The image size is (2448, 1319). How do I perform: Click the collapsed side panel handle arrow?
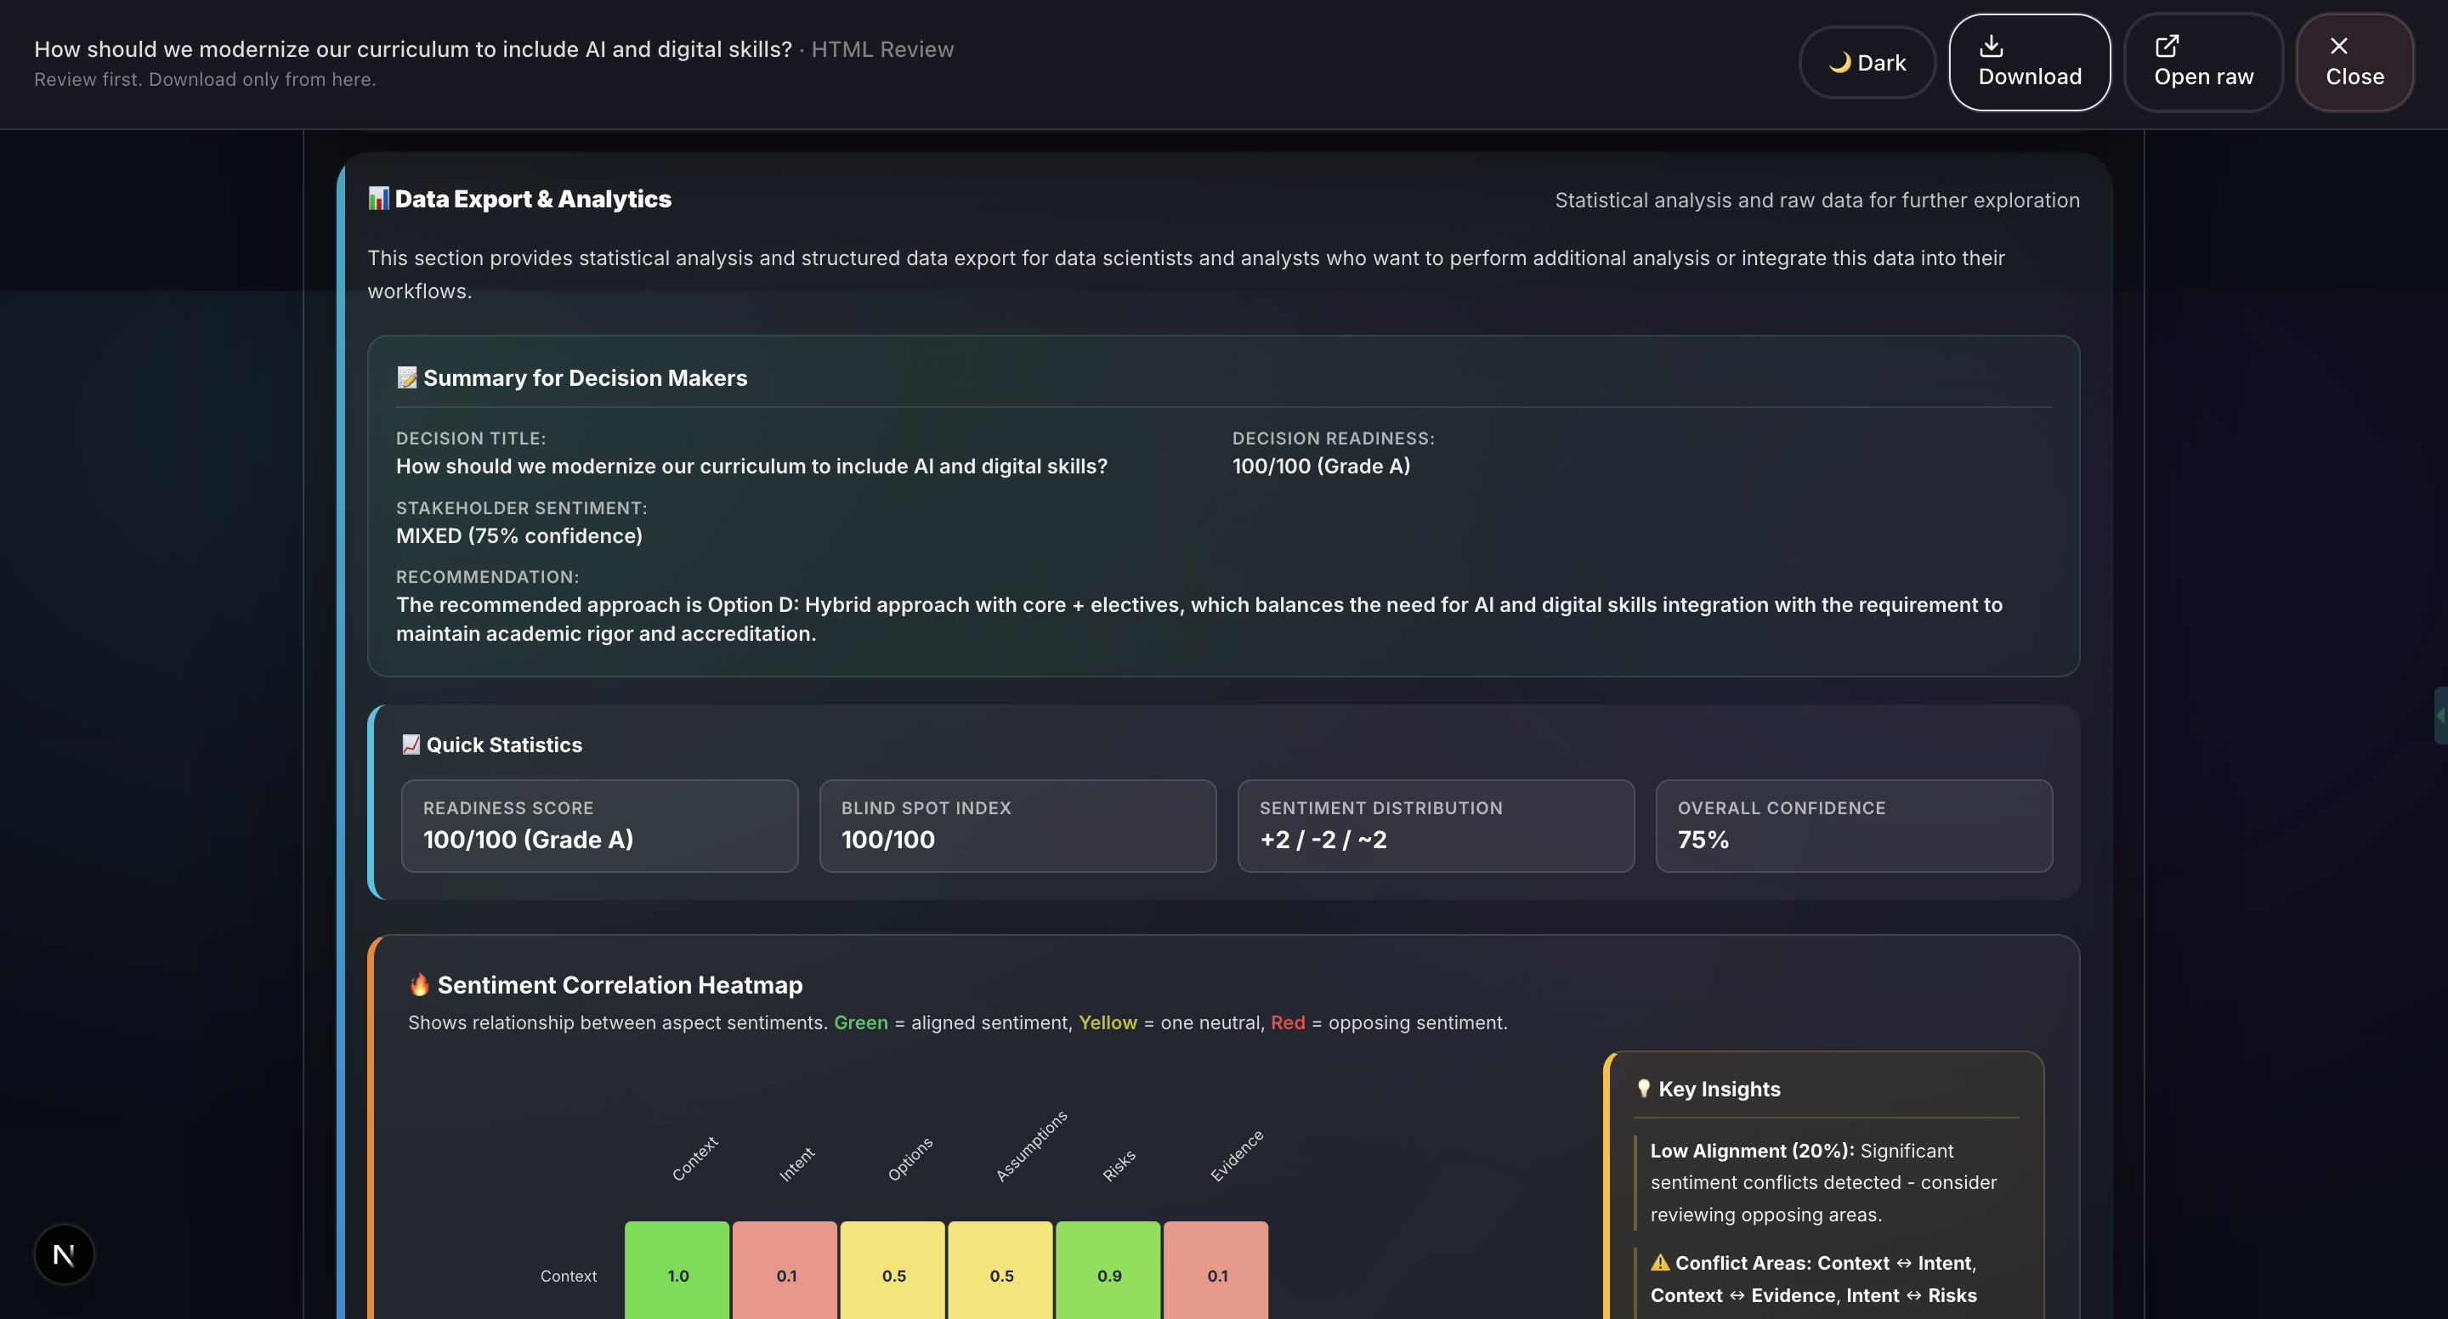click(2439, 715)
